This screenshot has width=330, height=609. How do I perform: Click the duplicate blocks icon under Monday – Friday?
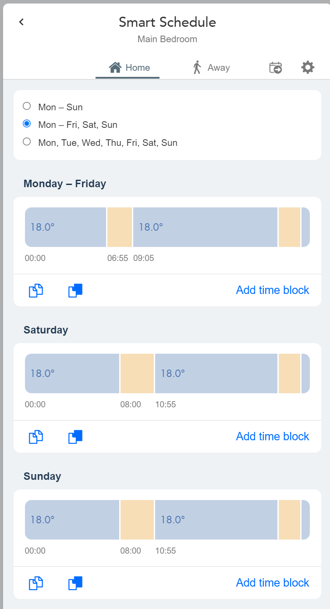tap(75, 290)
